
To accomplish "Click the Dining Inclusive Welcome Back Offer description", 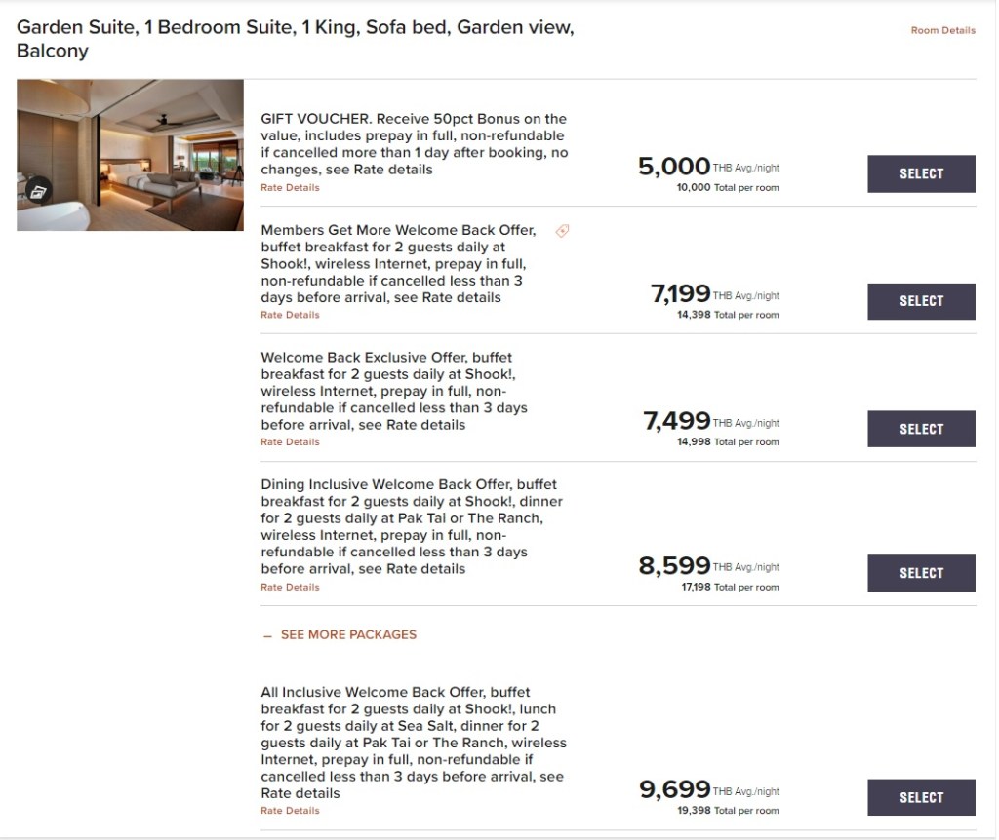I will [x=414, y=526].
